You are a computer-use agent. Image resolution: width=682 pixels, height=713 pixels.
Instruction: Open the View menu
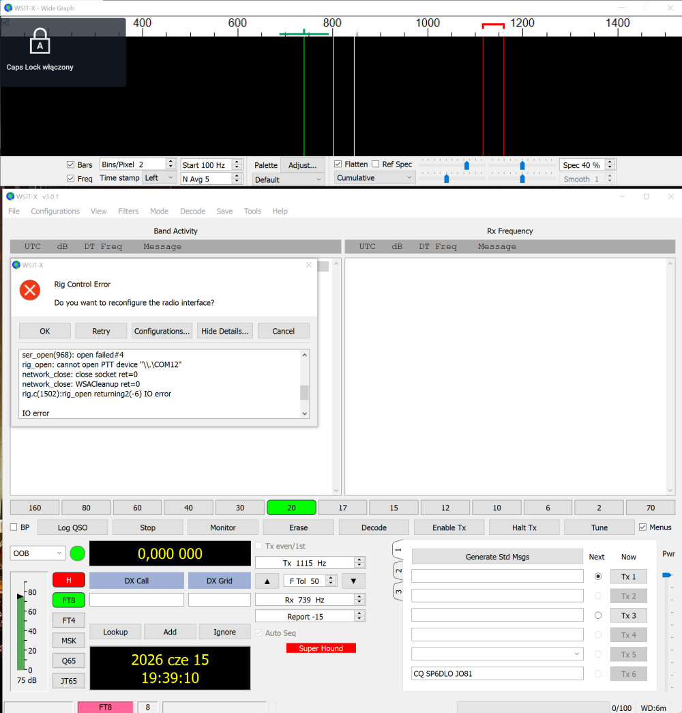tap(99, 211)
